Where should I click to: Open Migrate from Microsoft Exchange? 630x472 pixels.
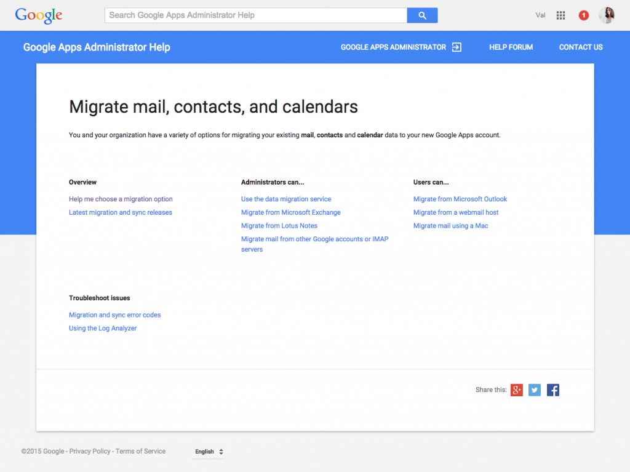(x=291, y=212)
